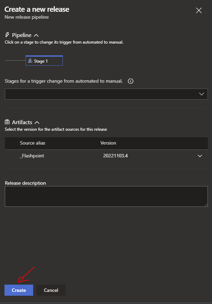Viewport: 212px width, 304px height.
Task: Close the Create a new release panel
Action: coord(199,10)
